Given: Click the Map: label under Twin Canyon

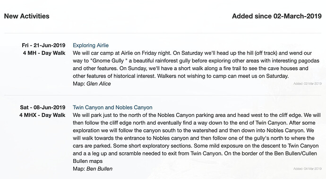Looking at the screenshot, I should click(79, 169).
